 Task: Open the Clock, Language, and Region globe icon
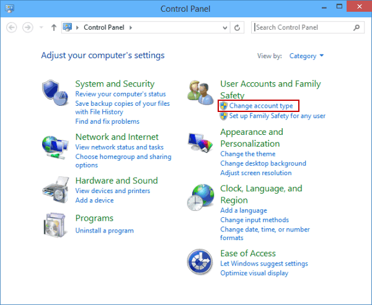tap(200, 197)
